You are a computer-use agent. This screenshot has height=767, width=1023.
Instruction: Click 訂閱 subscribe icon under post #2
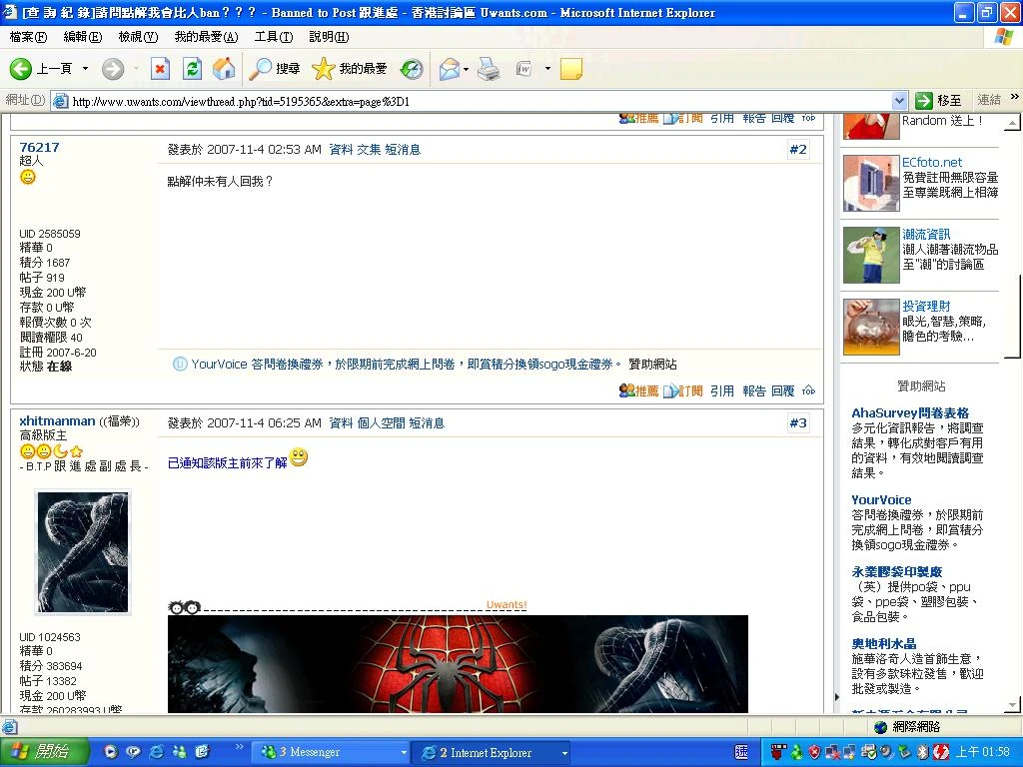(683, 390)
